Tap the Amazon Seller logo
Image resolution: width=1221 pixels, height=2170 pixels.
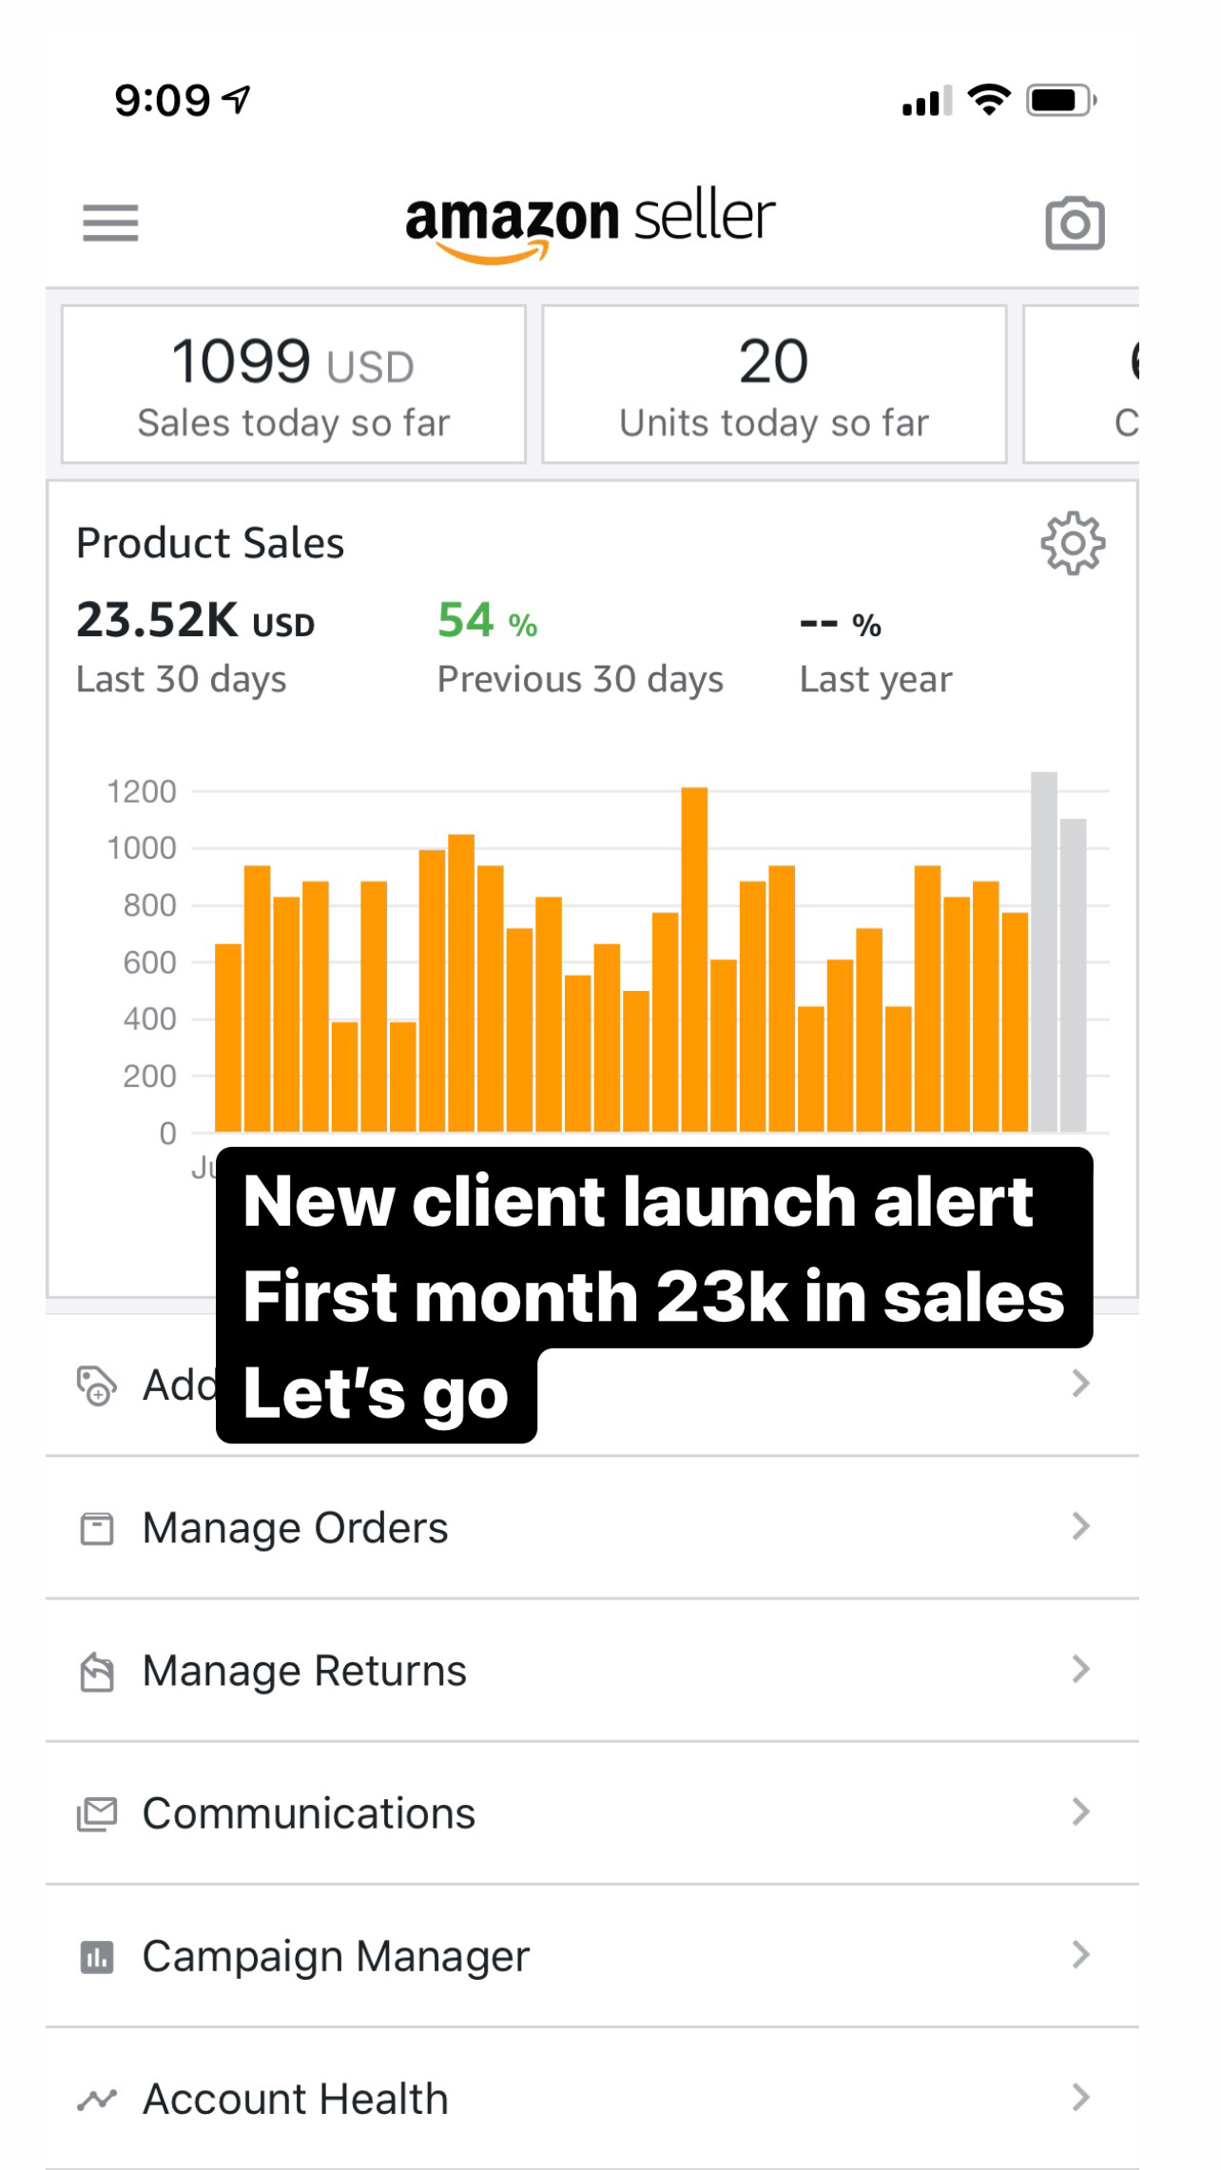pos(590,223)
